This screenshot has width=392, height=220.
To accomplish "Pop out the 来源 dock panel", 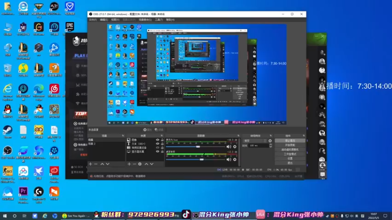I will point(162,136).
